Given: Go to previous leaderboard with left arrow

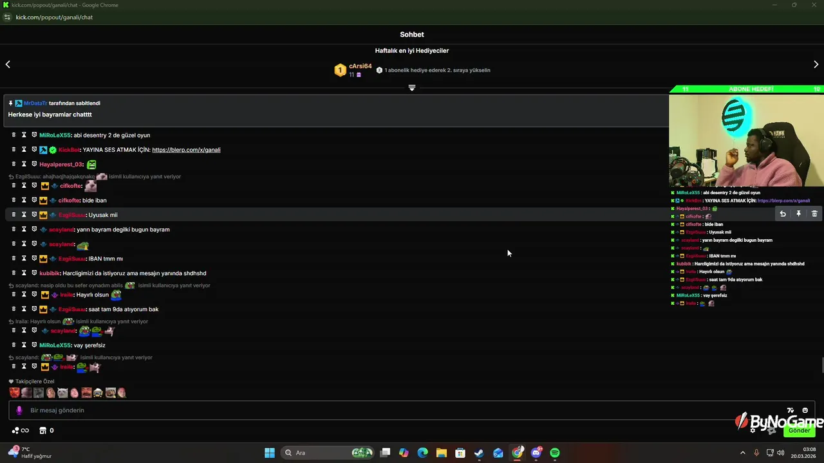Looking at the screenshot, I should [8, 64].
